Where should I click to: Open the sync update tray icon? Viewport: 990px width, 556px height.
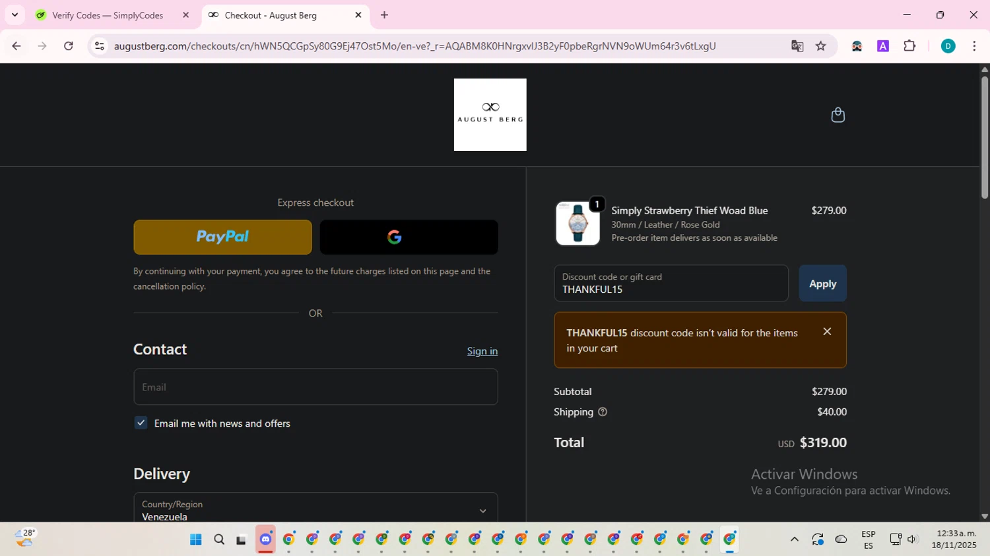818,540
